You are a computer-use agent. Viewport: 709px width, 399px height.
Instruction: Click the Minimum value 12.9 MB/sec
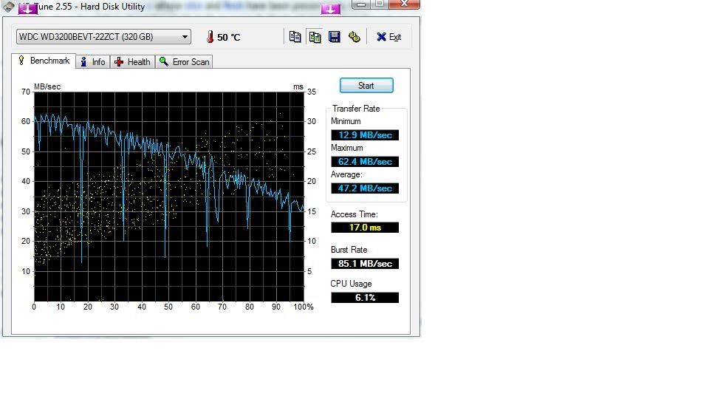coord(365,134)
